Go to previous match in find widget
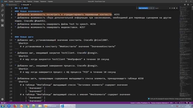This screenshot has height=108, width=193. [x=170, y=8]
